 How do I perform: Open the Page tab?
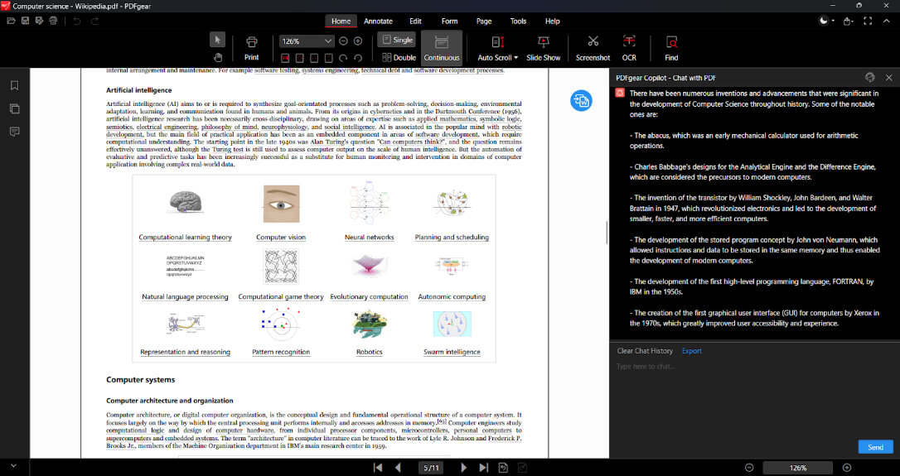pos(484,22)
